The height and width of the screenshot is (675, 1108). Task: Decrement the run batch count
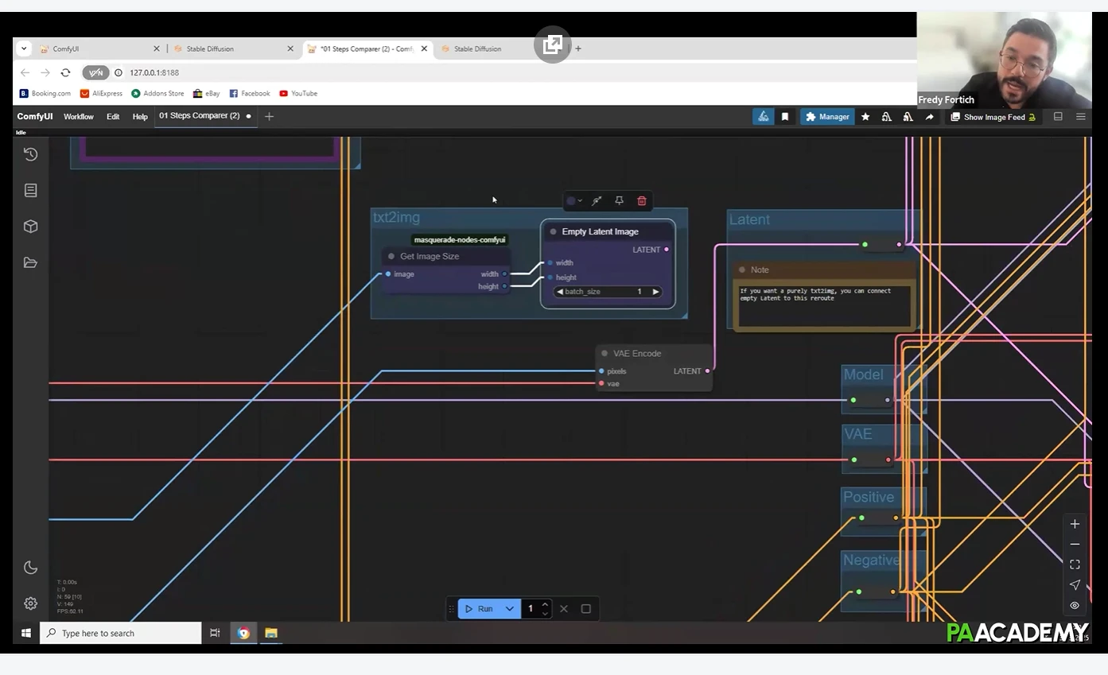click(x=545, y=614)
